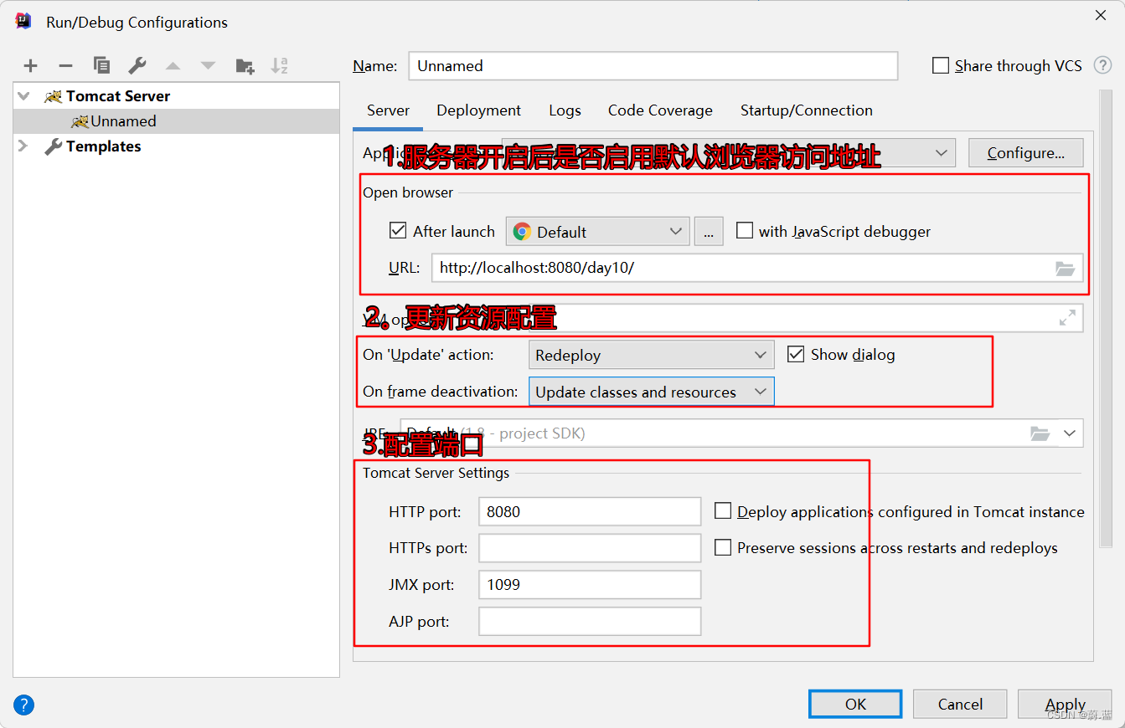The width and height of the screenshot is (1125, 728).
Task: Open the Startup/Connection tab
Action: (x=806, y=110)
